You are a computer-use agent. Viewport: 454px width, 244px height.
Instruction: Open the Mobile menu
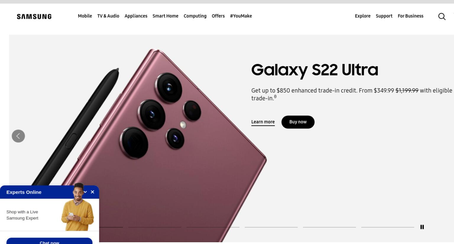click(x=85, y=16)
